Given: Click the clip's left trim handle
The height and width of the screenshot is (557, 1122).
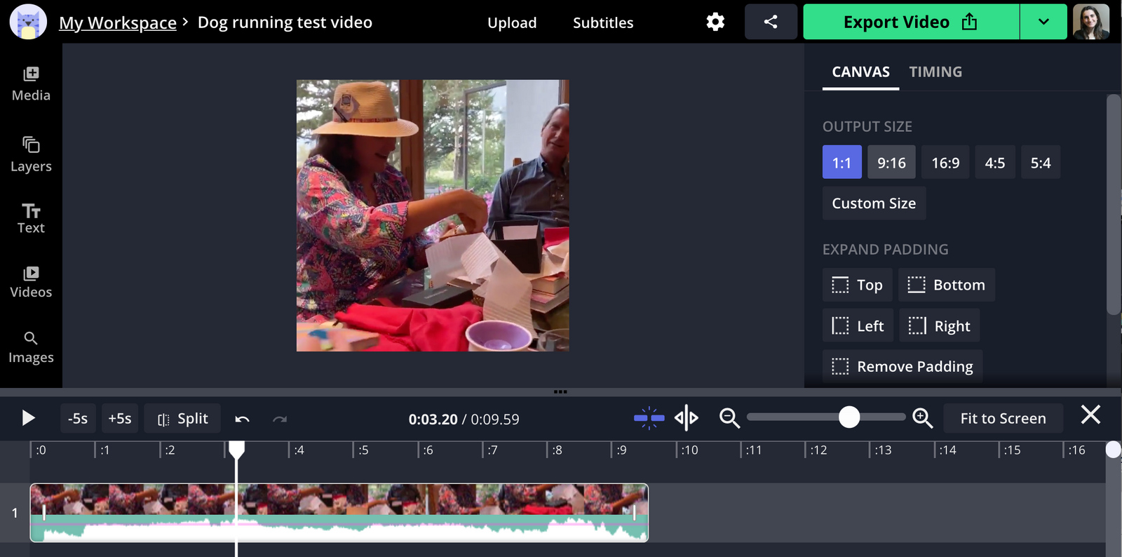Looking at the screenshot, I should (x=43, y=513).
